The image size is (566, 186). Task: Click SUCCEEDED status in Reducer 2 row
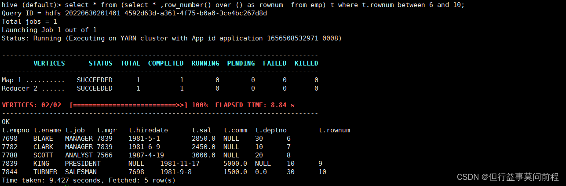pos(95,88)
